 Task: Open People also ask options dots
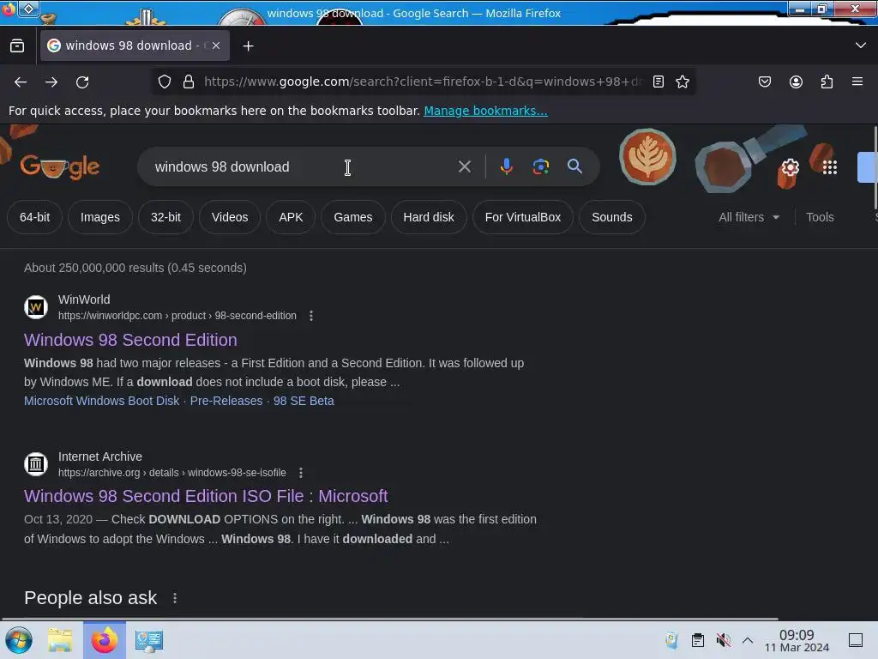pos(175,598)
